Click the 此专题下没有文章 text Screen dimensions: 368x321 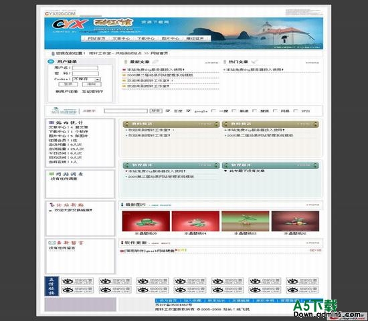pos(247,171)
